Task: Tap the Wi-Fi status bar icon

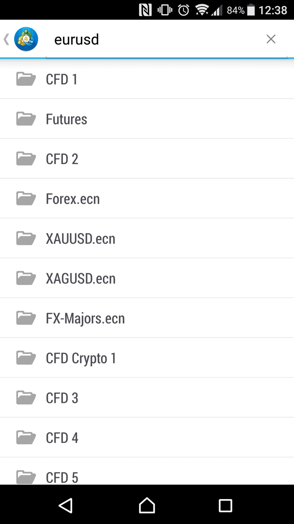Action: pos(202,10)
